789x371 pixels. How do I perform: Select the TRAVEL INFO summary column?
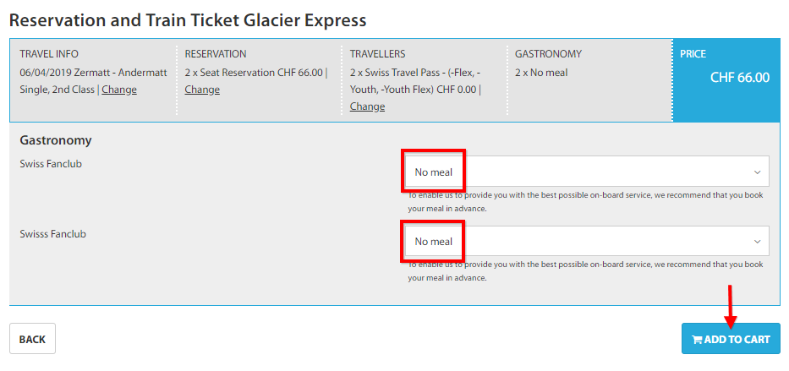(93, 79)
